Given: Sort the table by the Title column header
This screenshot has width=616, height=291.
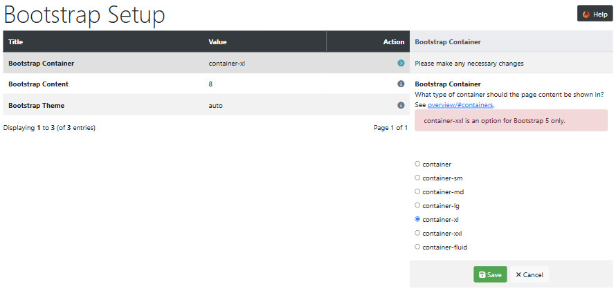Looking at the screenshot, I should 16,41.
